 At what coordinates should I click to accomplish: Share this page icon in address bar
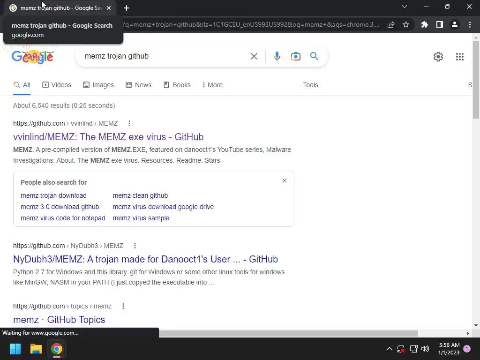tap(391, 24)
